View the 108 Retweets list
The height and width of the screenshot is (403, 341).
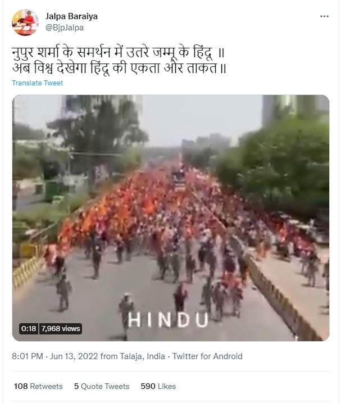point(38,386)
